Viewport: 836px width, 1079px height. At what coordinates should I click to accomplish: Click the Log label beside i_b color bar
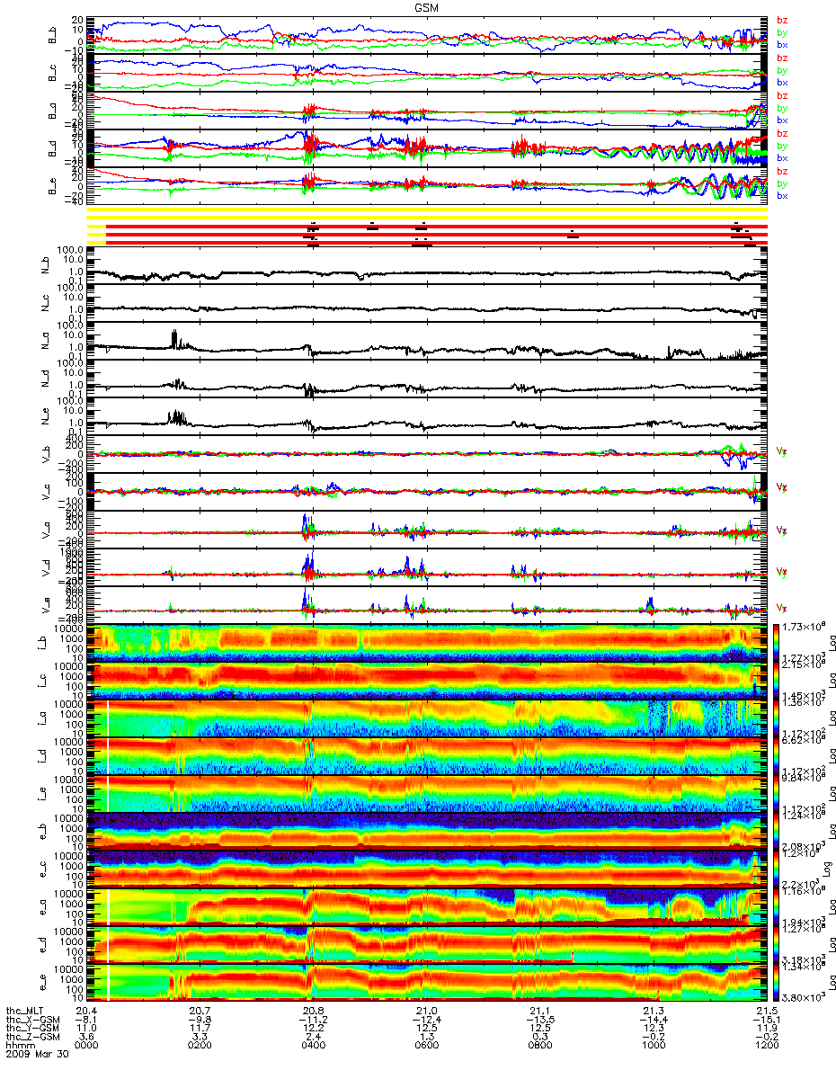832,644
